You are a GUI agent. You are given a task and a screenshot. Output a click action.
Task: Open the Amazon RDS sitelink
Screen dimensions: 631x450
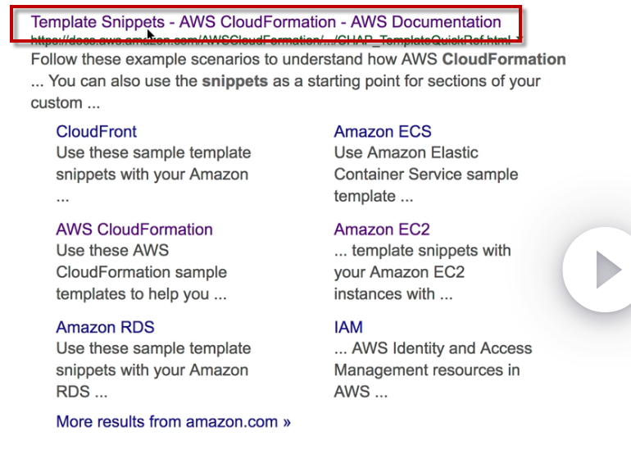pos(105,328)
